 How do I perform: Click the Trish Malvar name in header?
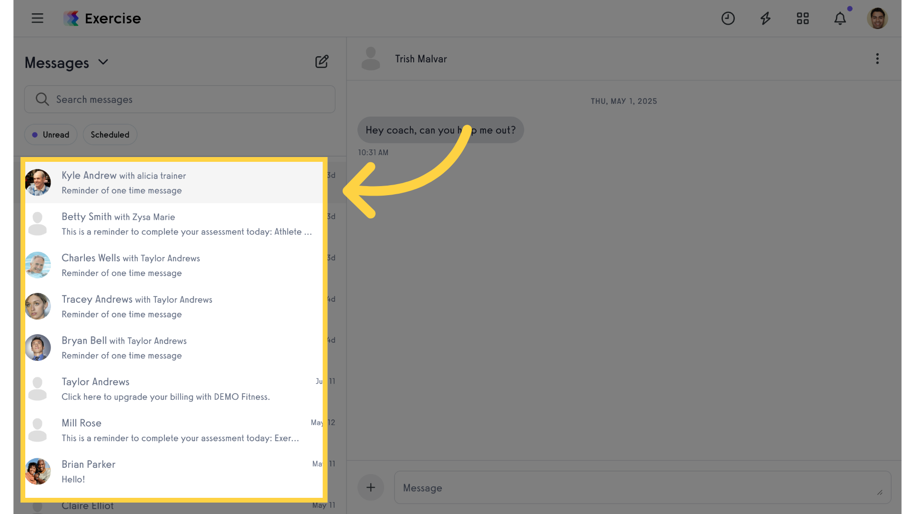(421, 59)
